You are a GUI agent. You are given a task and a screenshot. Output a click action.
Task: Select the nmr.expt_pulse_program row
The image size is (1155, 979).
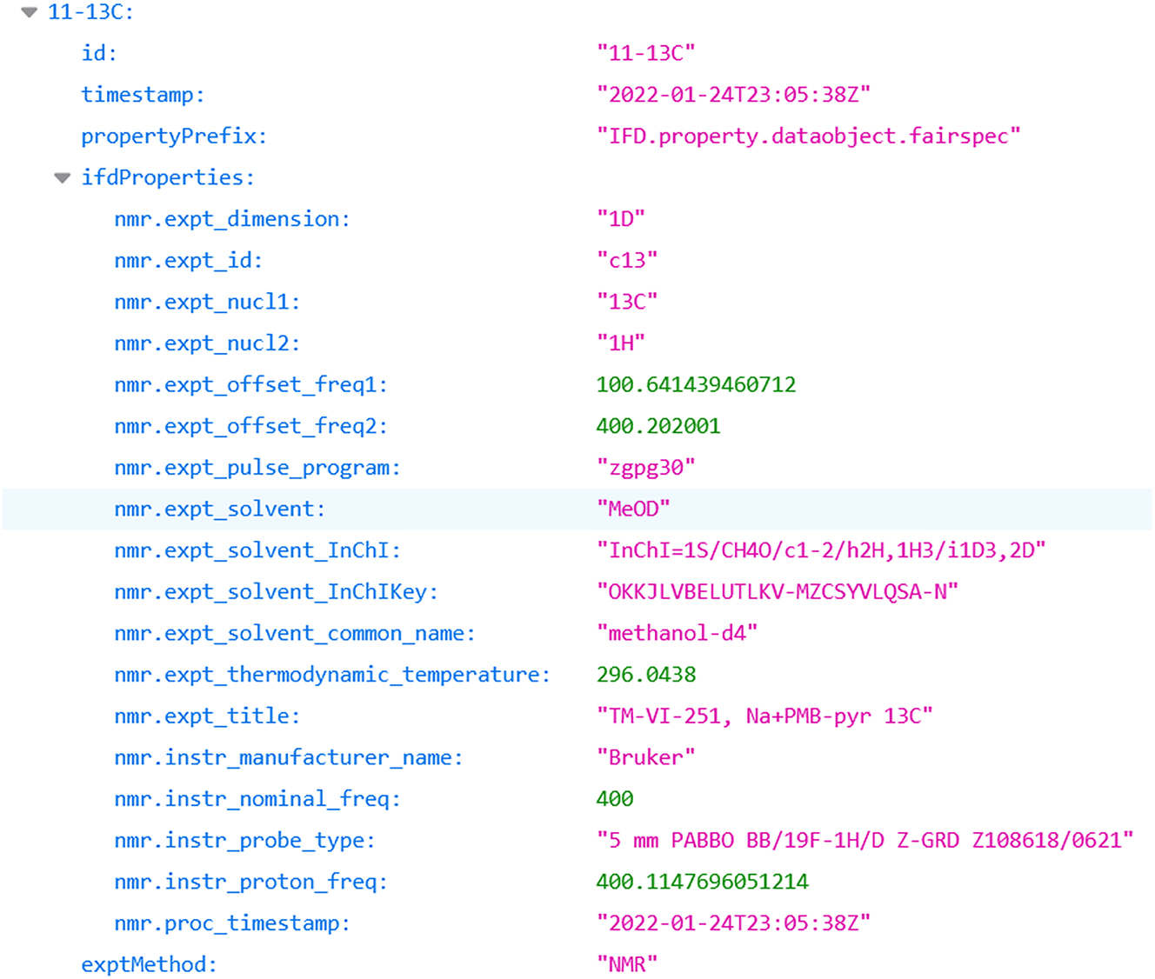tap(255, 467)
